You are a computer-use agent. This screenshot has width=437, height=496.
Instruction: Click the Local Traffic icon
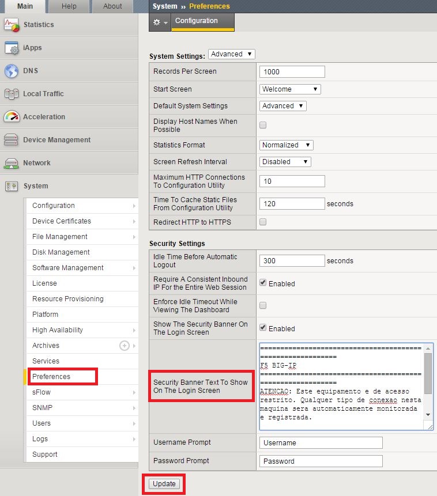click(x=12, y=94)
